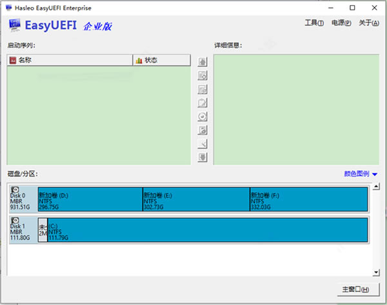The image size is (387, 305).
Task: Click the disk list scroll-up arrow
Action: (x=376, y=186)
